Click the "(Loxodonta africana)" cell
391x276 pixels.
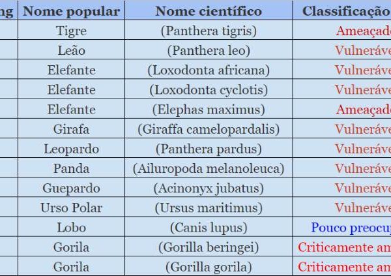point(209,70)
